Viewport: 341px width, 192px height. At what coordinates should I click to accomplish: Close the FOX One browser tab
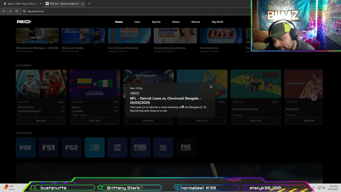tap(83, 4)
